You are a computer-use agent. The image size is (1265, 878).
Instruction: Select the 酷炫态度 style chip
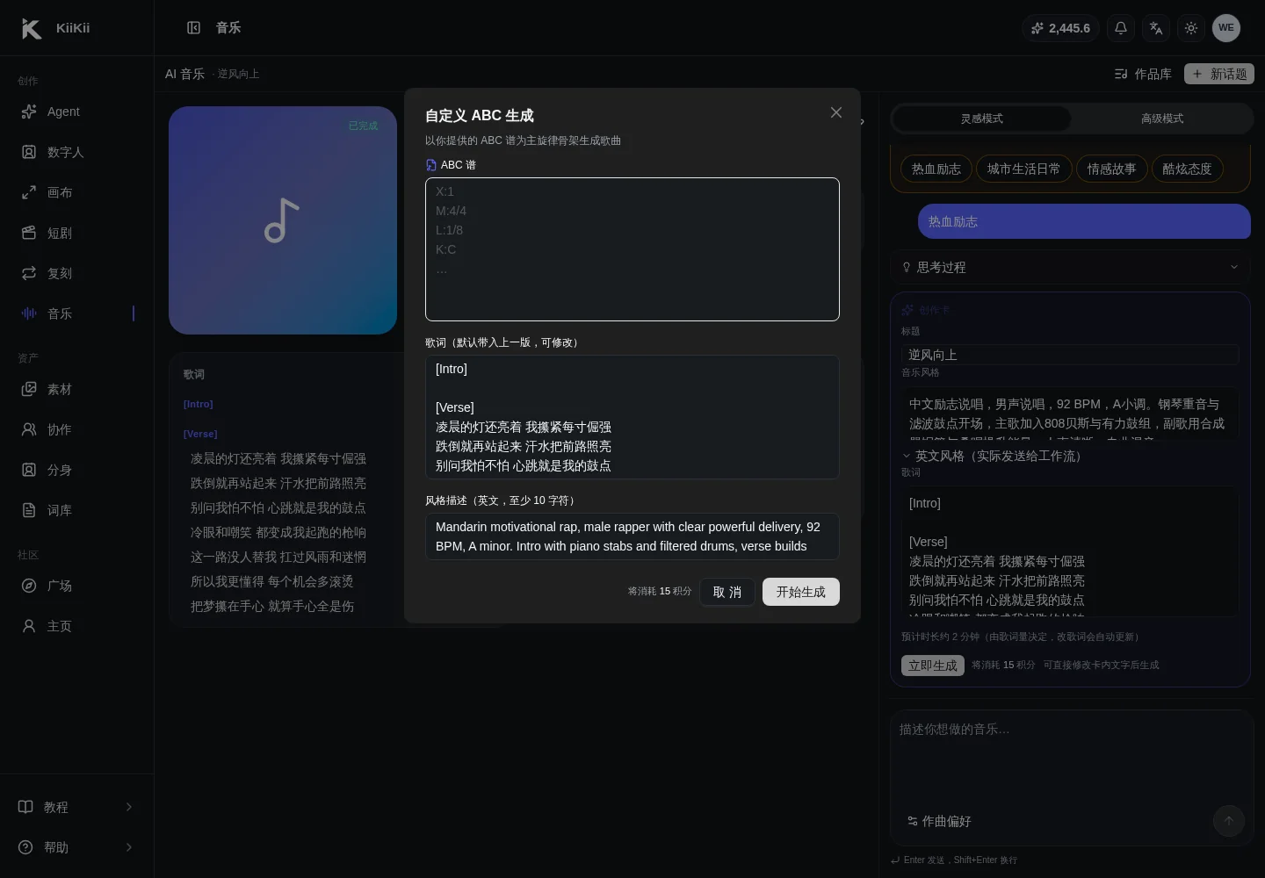[x=1188, y=169]
